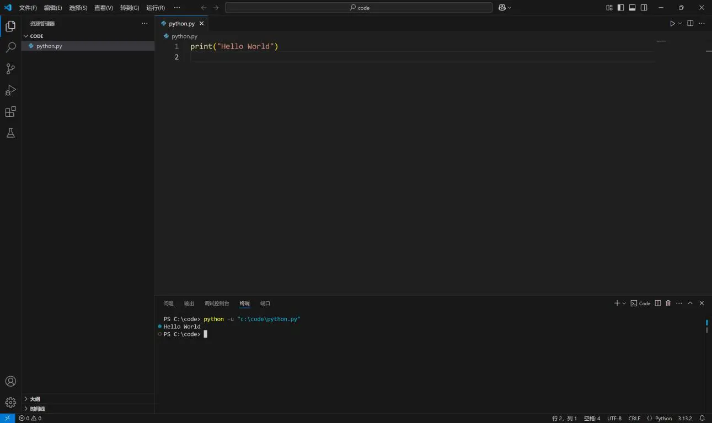
Task: Expand the 大纲 outline section
Action: [35, 399]
